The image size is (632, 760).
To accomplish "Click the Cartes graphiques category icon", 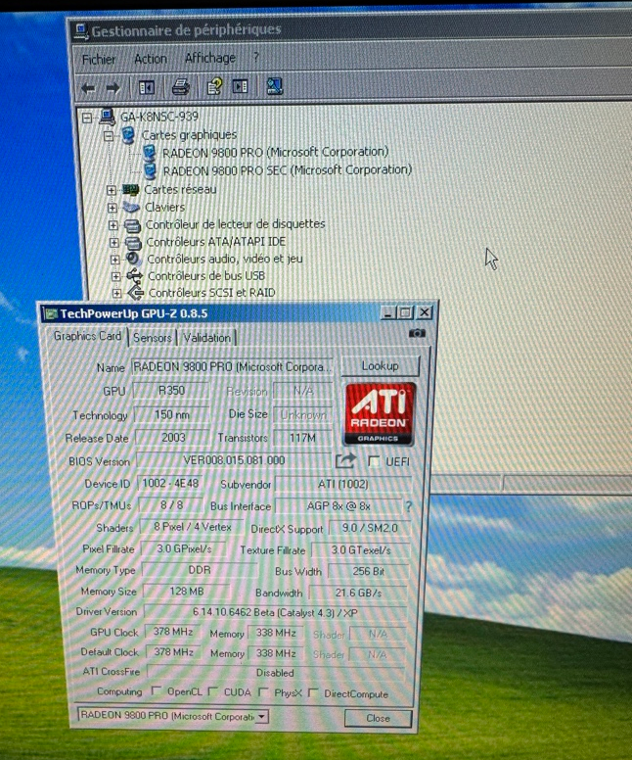I will click(128, 135).
